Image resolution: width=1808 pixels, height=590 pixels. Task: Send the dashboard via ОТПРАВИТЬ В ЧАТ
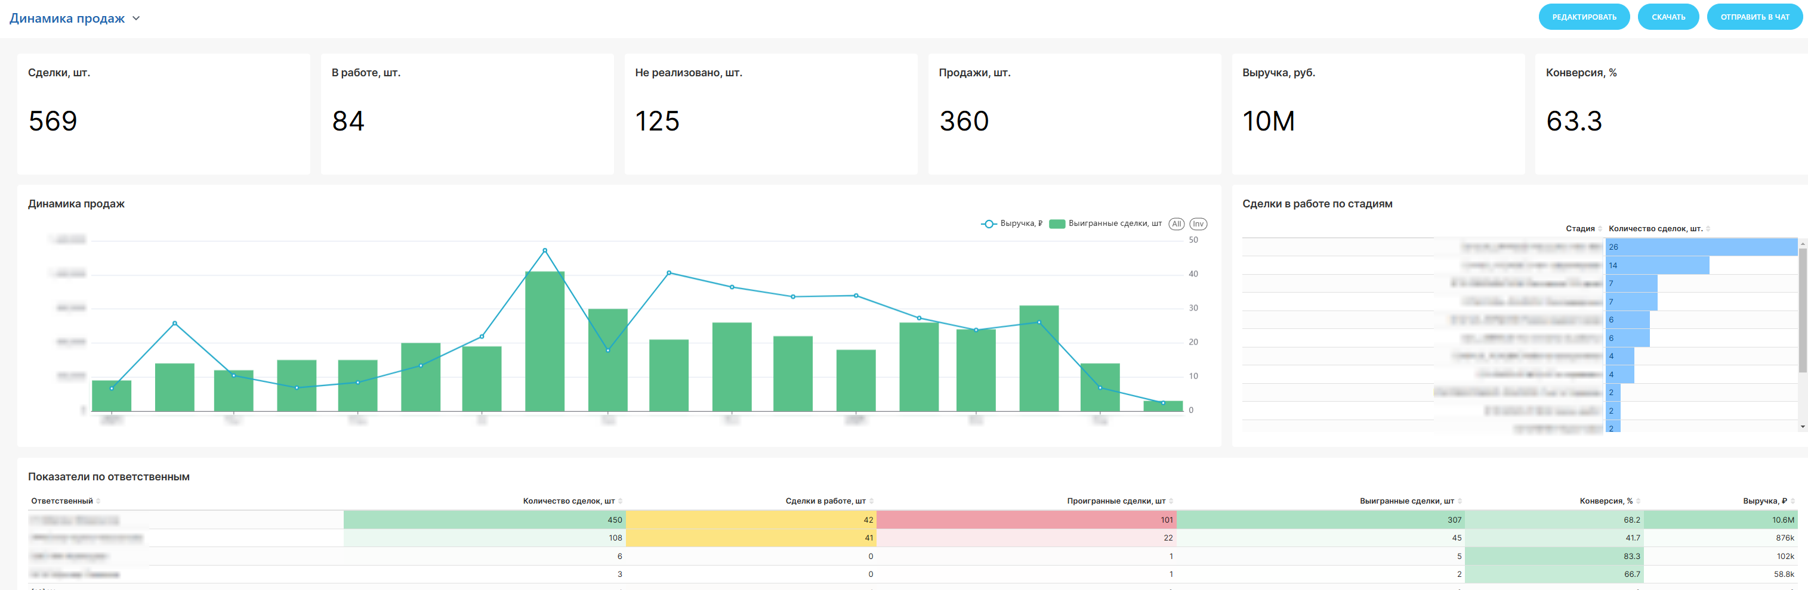[x=1754, y=17]
